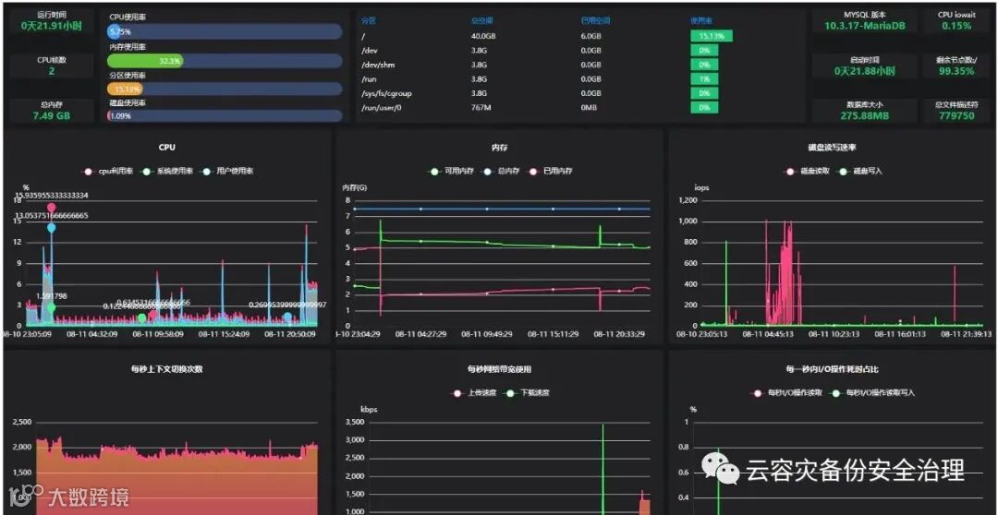This screenshot has width=998, height=515.
Task: Click the 总文件描述符 779750 value
Action: (x=956, y=116)
